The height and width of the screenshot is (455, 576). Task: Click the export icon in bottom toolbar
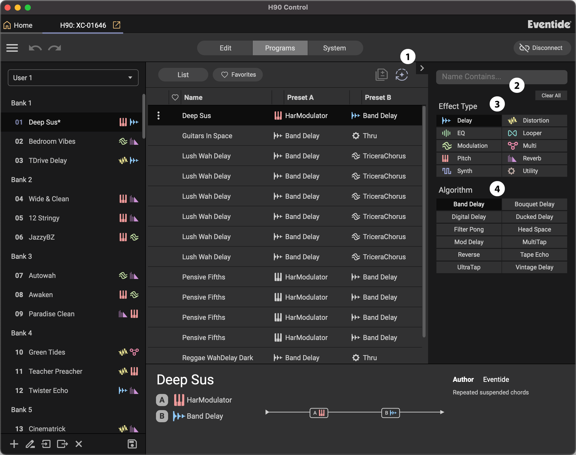(x=62, y=444)
